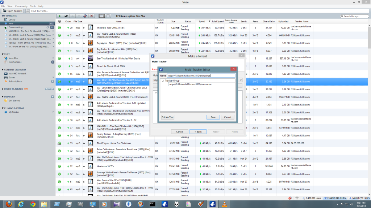Open Subscriptions in the sidebar
Screen dimensions: 371x208
[15, 81]
